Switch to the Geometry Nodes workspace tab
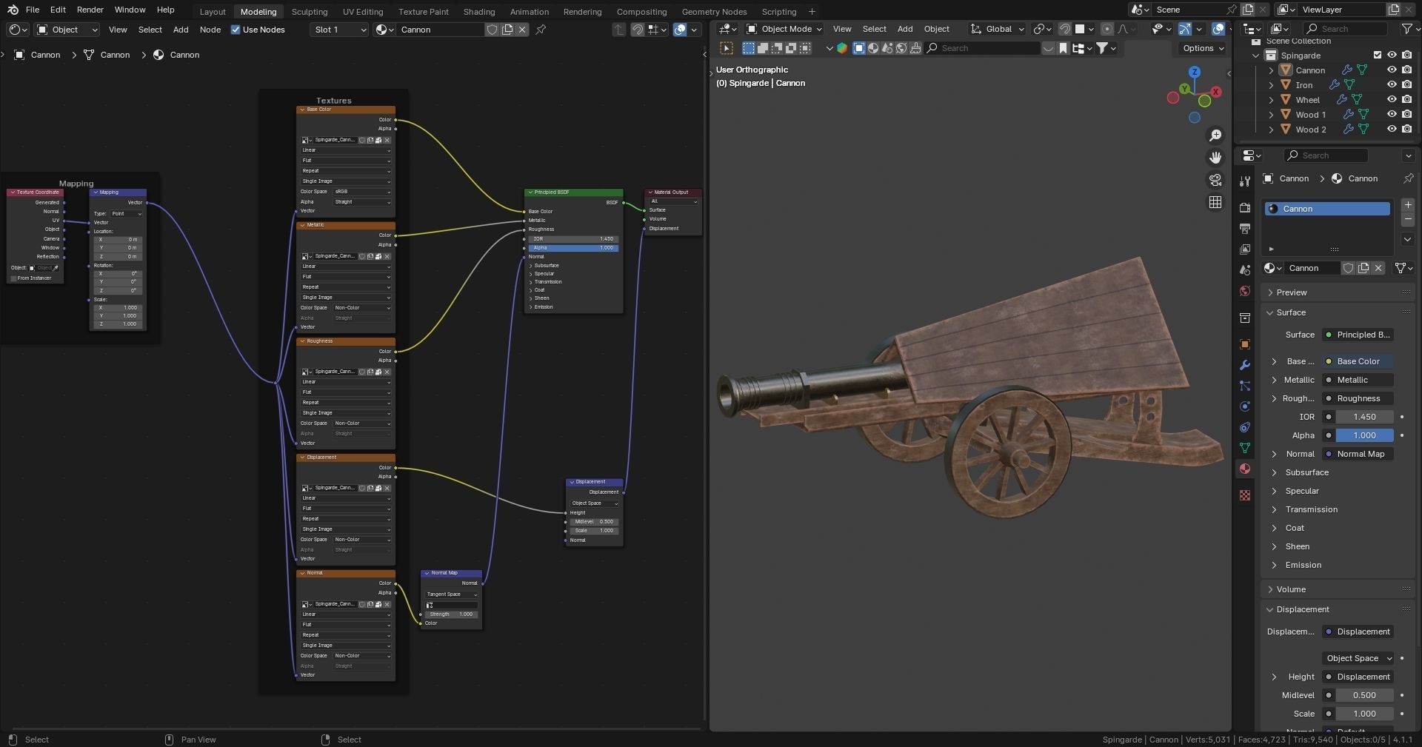Image resolution: width=1422 pixels, height=747 pixels. [x=714, y=11]
